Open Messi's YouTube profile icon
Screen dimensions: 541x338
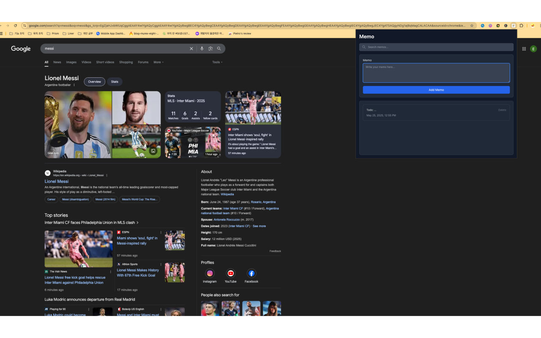point(230,273)
